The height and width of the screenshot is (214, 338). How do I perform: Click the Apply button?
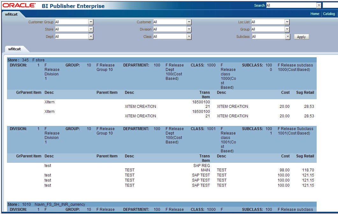click(301, 37)
